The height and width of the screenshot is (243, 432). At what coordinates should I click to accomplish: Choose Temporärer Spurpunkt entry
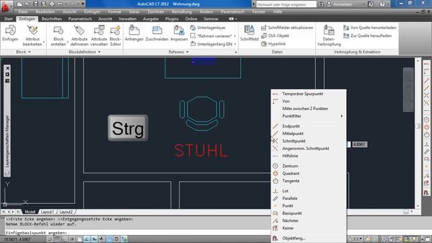308,94
